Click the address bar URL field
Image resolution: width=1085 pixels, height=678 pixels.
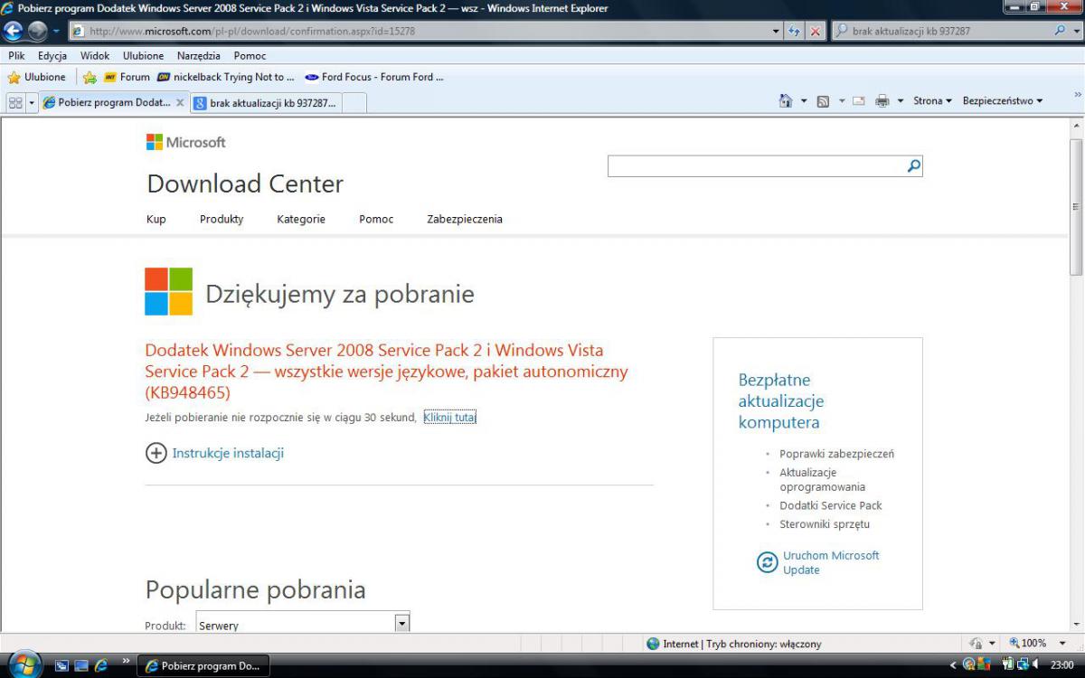click(419, 31)
